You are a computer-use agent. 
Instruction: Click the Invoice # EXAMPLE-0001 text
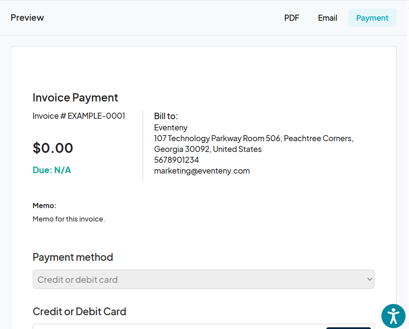[79, 116]
